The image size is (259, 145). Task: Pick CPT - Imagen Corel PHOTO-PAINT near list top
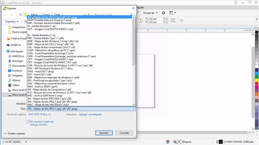pyautogui.click(x=50, y=29)
